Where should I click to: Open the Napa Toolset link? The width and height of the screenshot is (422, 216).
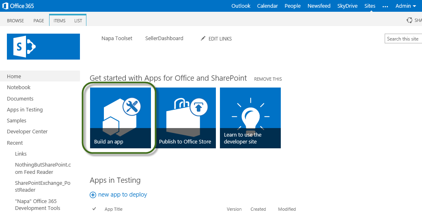tap(117, 38)
